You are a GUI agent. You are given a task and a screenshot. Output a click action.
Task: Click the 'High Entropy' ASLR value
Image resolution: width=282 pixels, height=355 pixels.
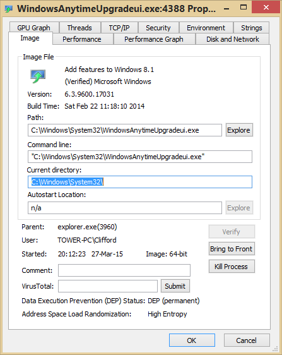[167, 314]
